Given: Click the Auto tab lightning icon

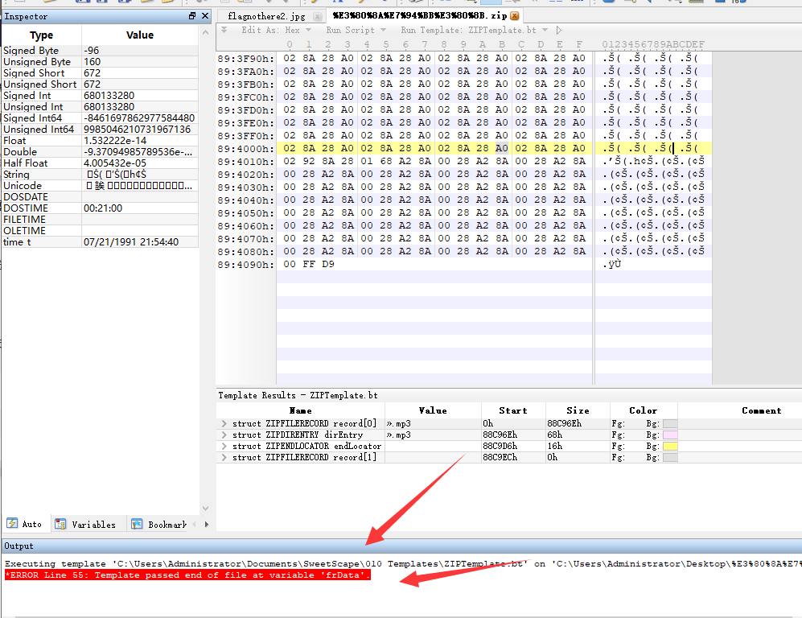Looking at the screenshot, I should point(11,523).
